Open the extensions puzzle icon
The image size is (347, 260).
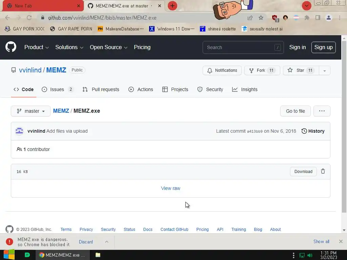tap(307, 18)
